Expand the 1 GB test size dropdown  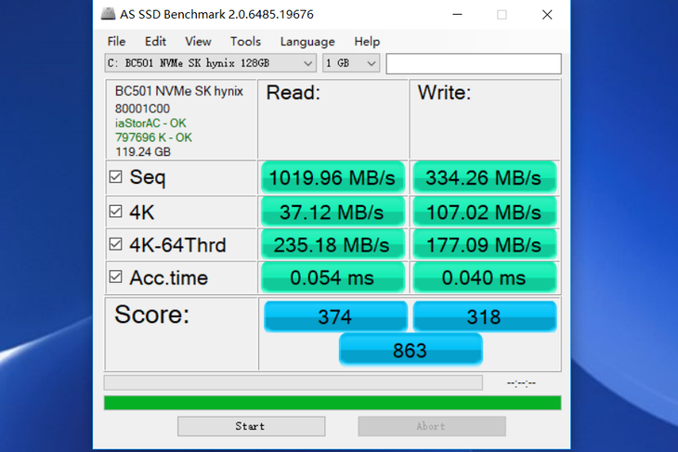(x=351, y=63)
